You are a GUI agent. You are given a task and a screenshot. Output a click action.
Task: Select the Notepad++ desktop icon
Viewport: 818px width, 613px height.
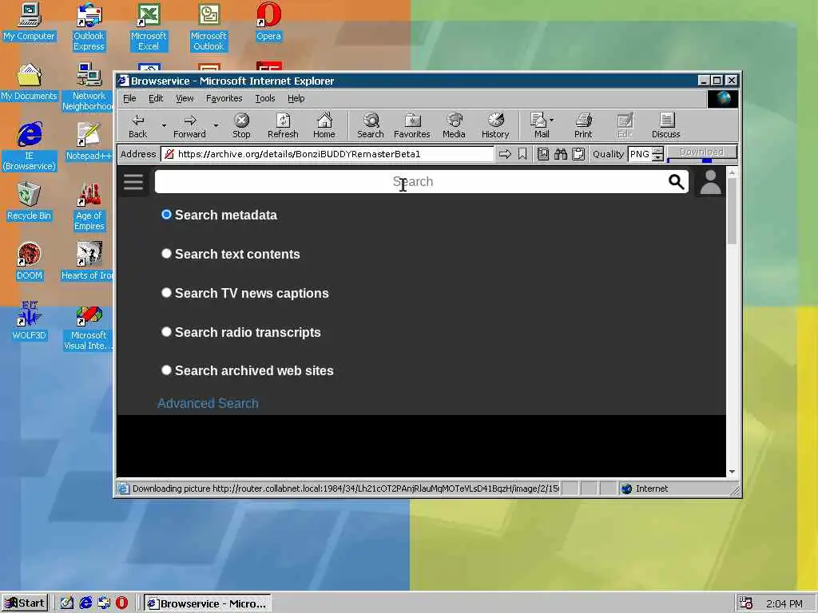tap(89, 142)
